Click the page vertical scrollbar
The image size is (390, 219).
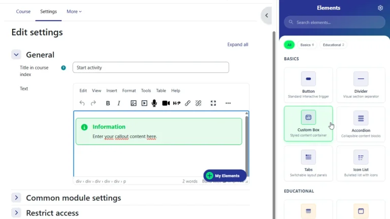(x=274, y=124)
